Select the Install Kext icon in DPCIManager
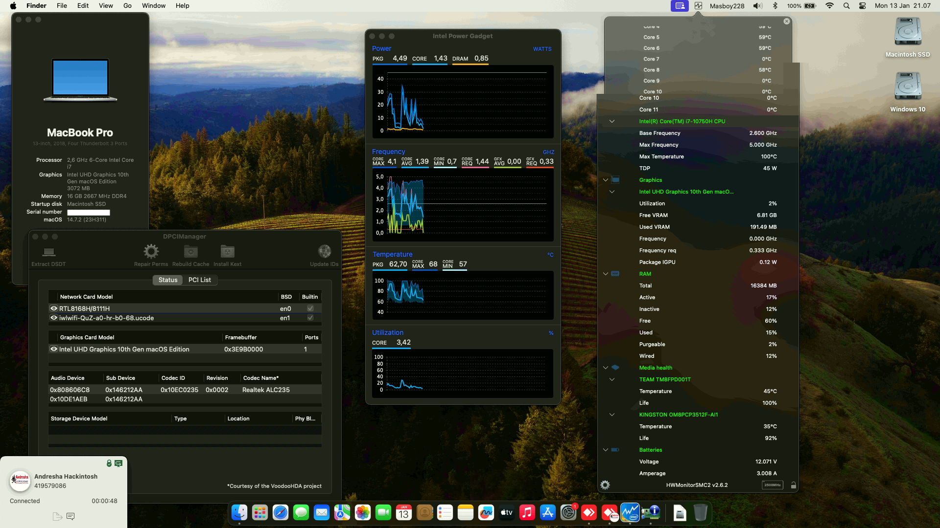The image size is (940, 528). [x=227, y=252]
